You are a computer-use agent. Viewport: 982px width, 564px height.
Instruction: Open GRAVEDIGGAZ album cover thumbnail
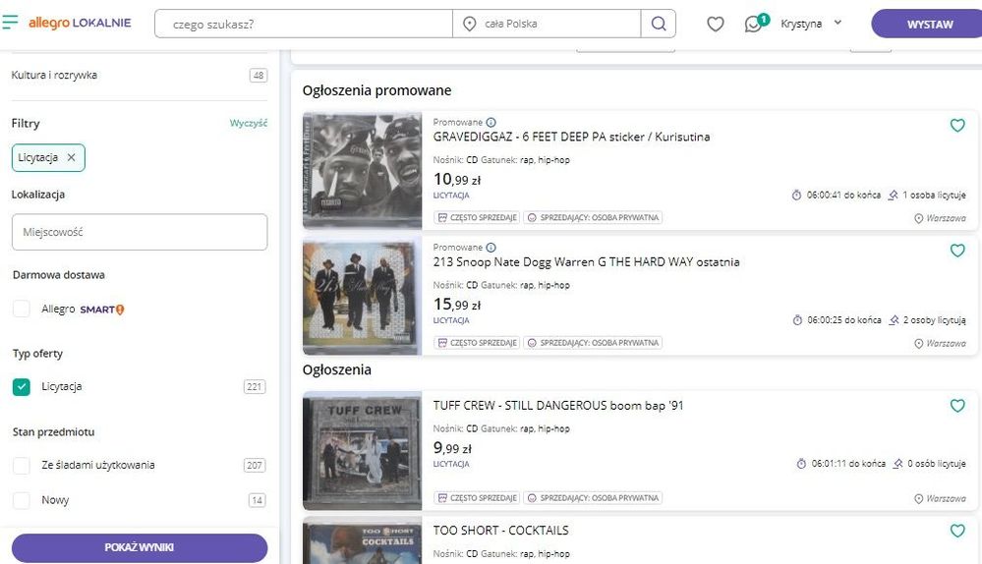[x=362, y=170]
